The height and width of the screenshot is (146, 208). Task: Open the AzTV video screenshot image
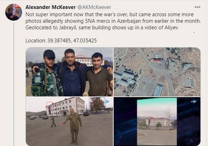pos(157,121)
